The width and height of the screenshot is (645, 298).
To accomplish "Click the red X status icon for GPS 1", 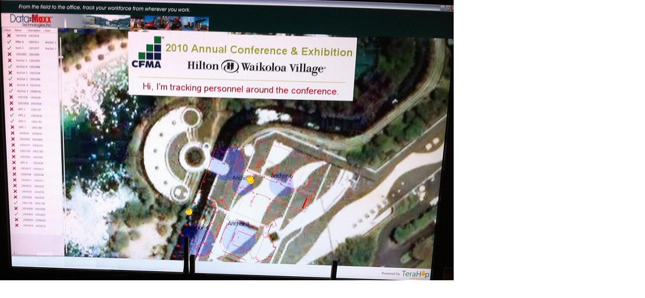I will [x=12, y=127].
